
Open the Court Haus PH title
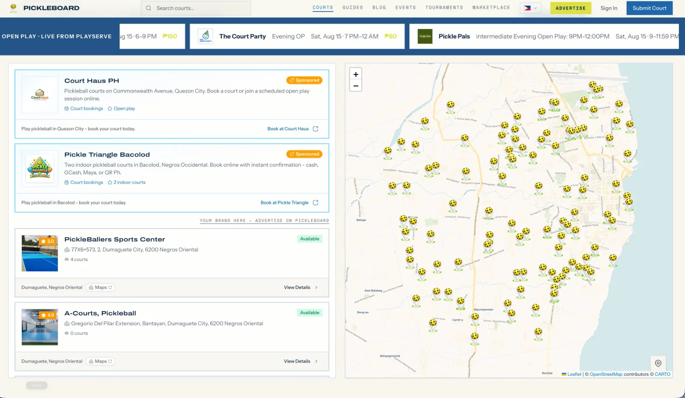[x=92, y=81]
